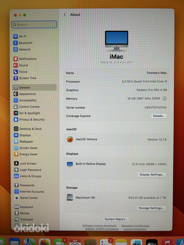Open Screen Time hourglass icon
This screenshot has height=245, width=184.
coord(16,78)
